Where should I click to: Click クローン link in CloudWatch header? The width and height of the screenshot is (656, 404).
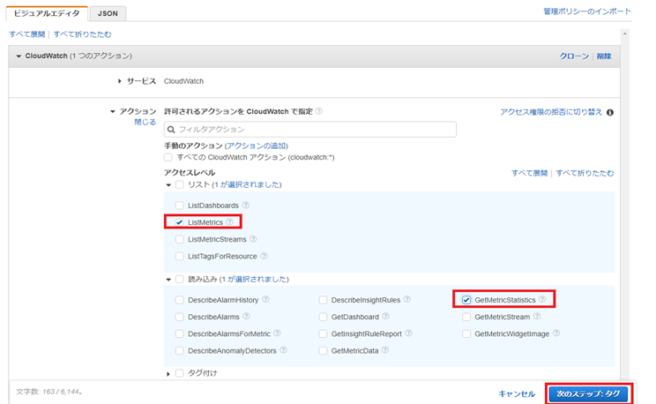[x=574, y=56]
